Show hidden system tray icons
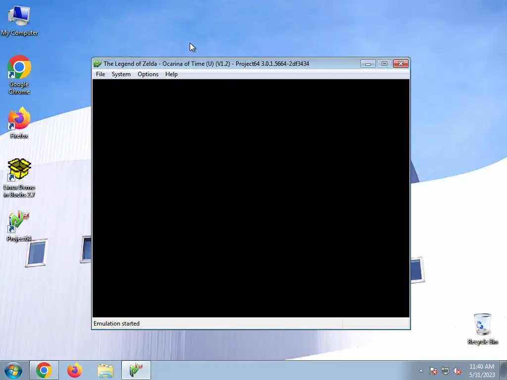The width and height of the screenshot is (507, 380). [421, 371]
